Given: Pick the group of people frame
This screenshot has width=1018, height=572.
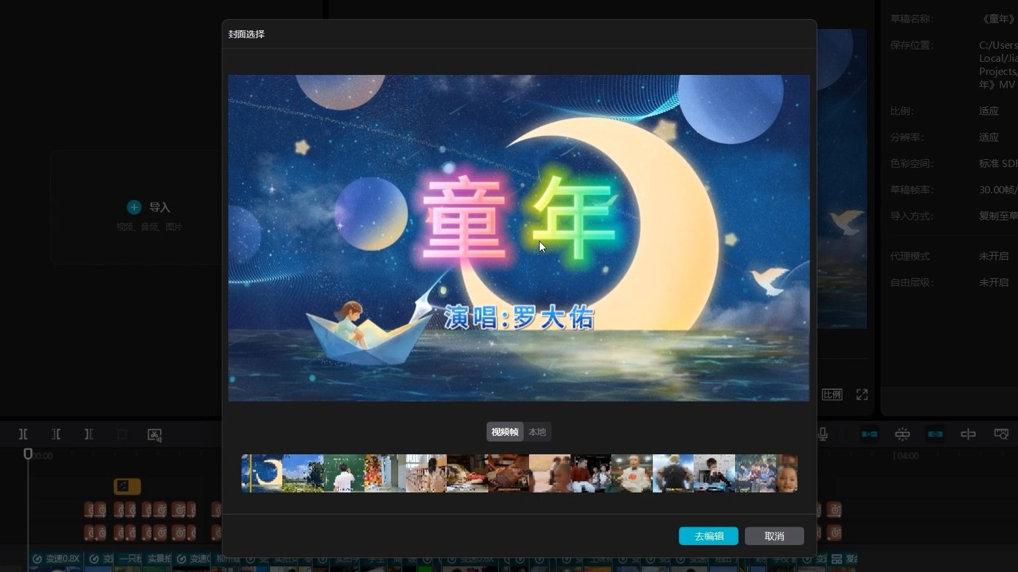Looking at the screenshot, I should click(x=755, y=473).
